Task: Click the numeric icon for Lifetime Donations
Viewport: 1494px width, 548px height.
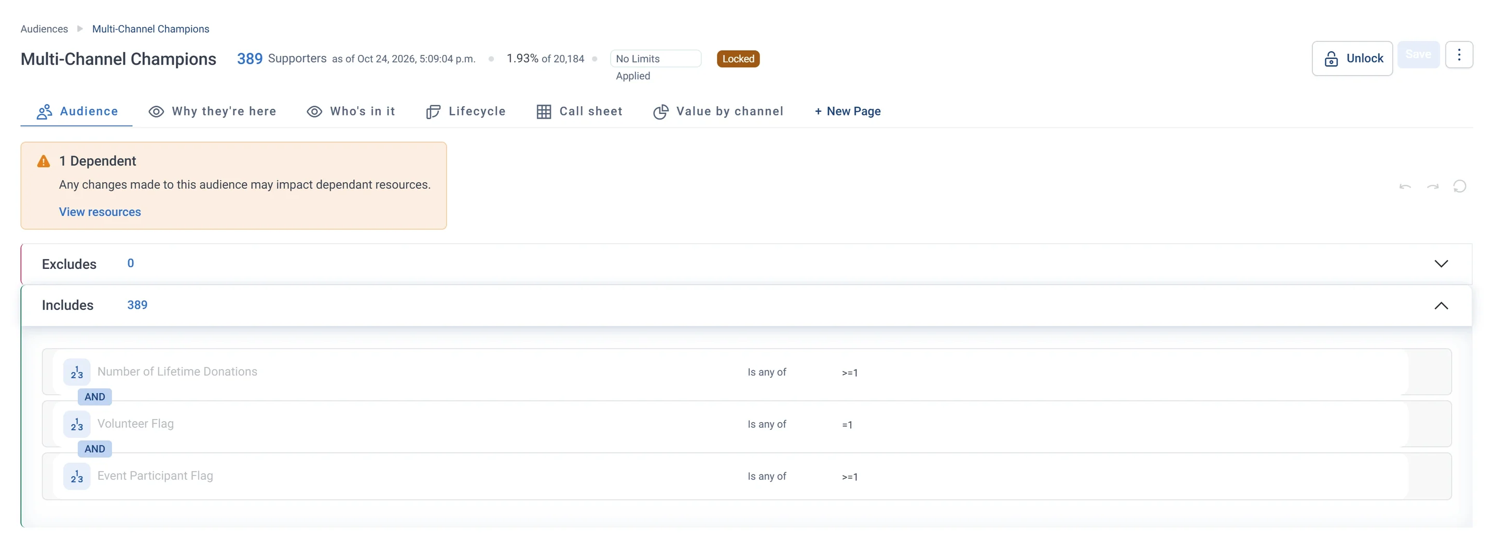Action: click(77, 372)
